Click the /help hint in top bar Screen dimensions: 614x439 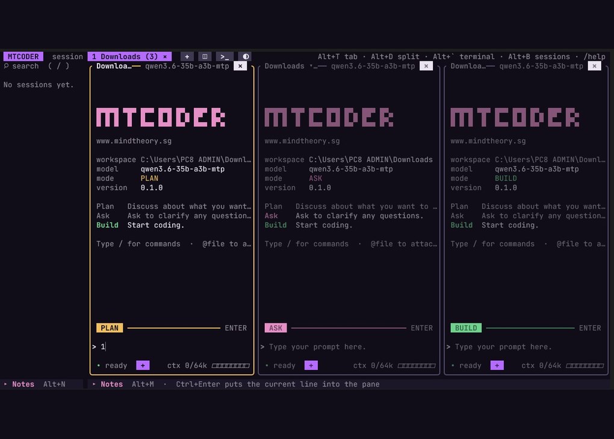tap(594, 57)
